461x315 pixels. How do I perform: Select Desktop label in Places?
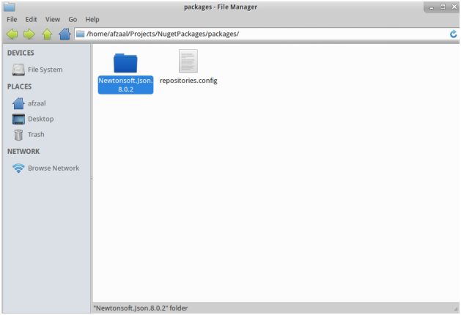tap(41, 119)
